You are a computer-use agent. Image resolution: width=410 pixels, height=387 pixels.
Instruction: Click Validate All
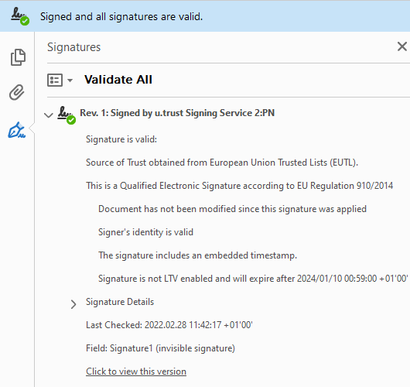(x=118, y=80)
